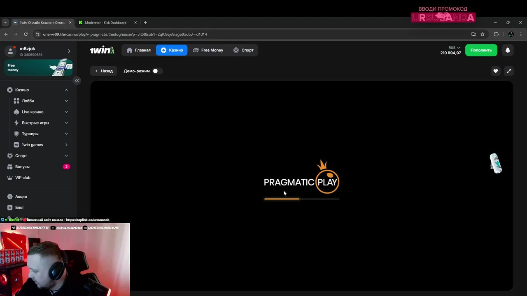527x296 pixels.
Task: Click the 1win logo
Action: [102, 50]
